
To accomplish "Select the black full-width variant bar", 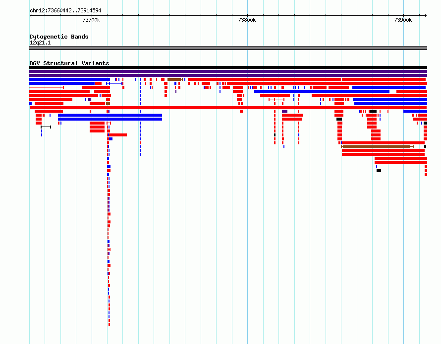I will (x=228, y=68).
